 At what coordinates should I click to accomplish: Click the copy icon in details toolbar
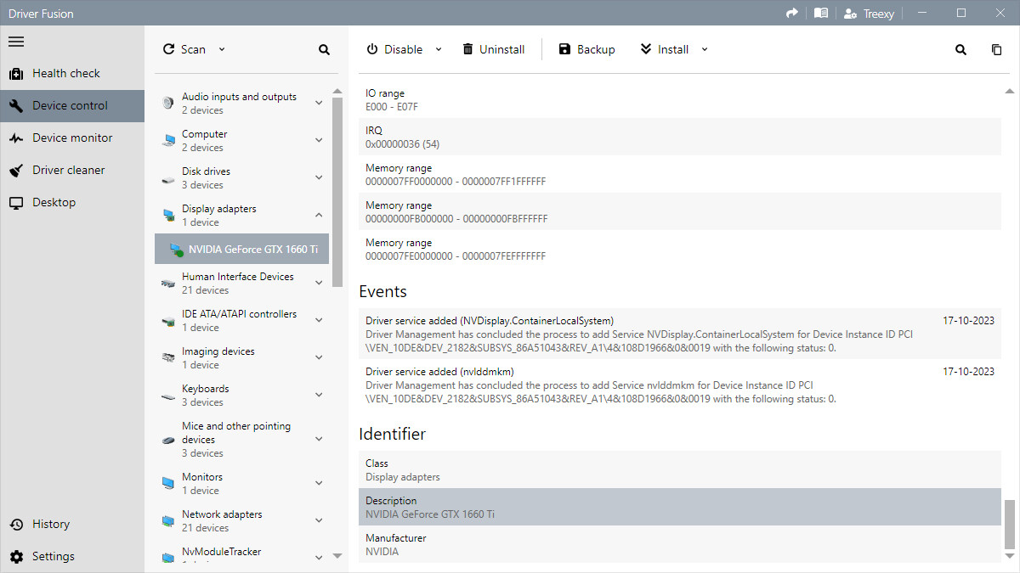[996, 50]
